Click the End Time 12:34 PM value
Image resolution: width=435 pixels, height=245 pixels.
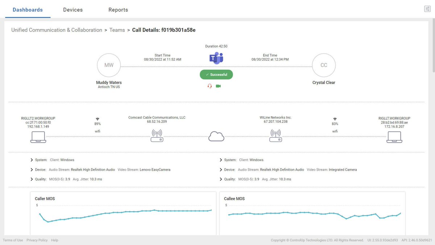coord(270,59)
